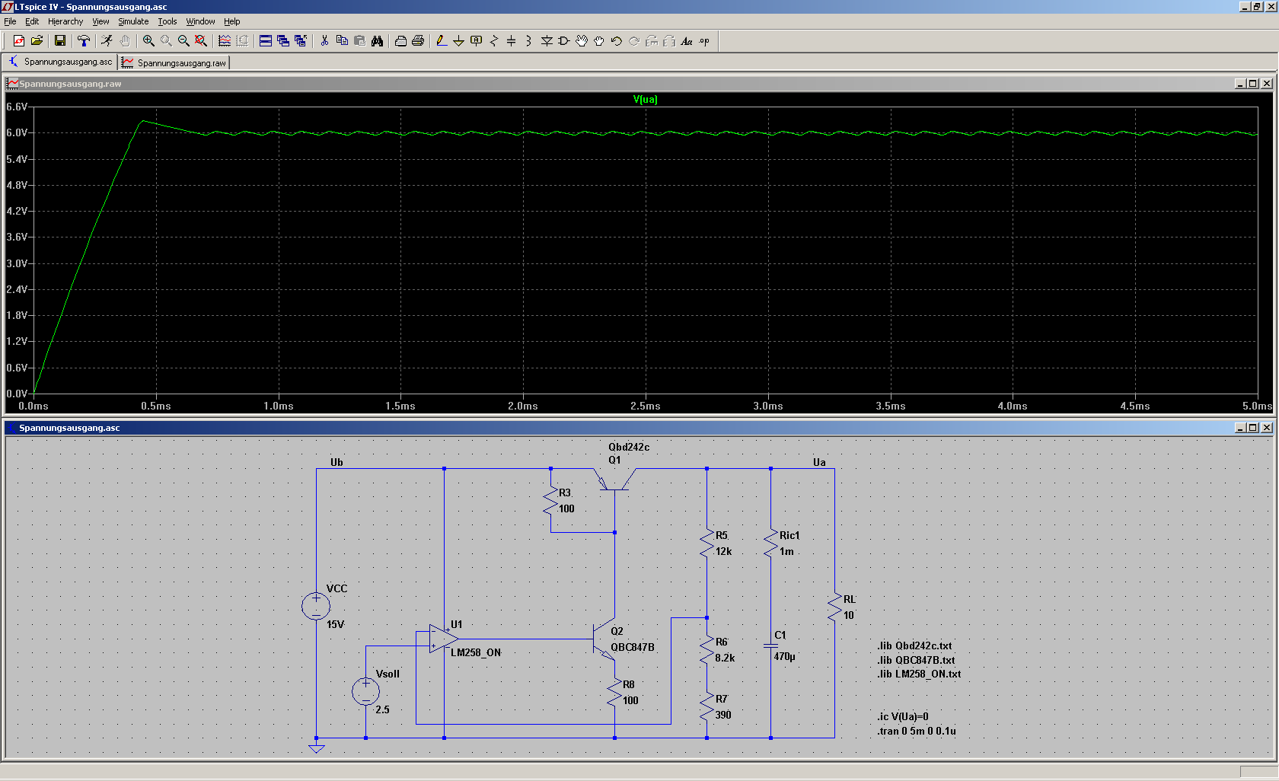Select the Place Inductor tool
This screenshot has width=1279, height=781.
pyautogui.click(x=529, y=41)
